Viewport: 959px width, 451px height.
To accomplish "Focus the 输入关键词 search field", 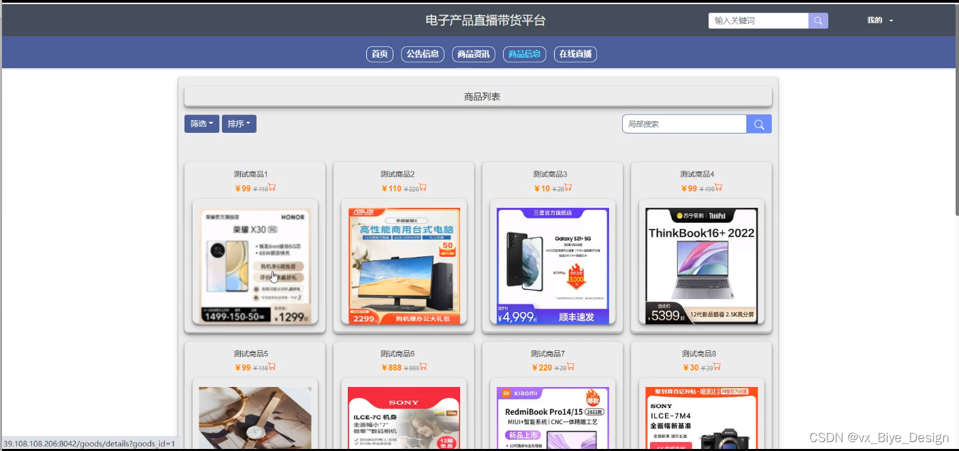I will pos(758,20).
